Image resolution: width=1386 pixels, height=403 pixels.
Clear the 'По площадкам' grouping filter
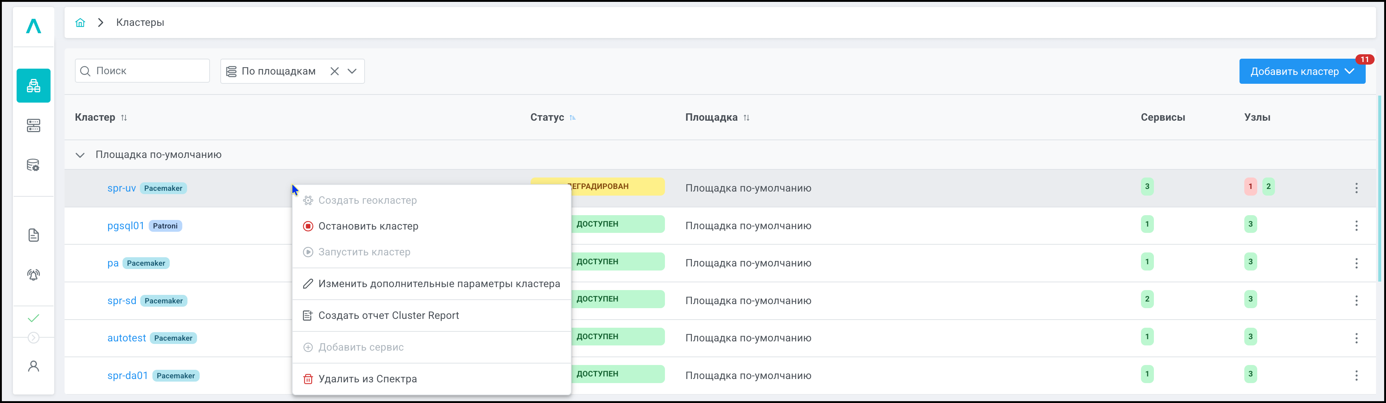334,71
